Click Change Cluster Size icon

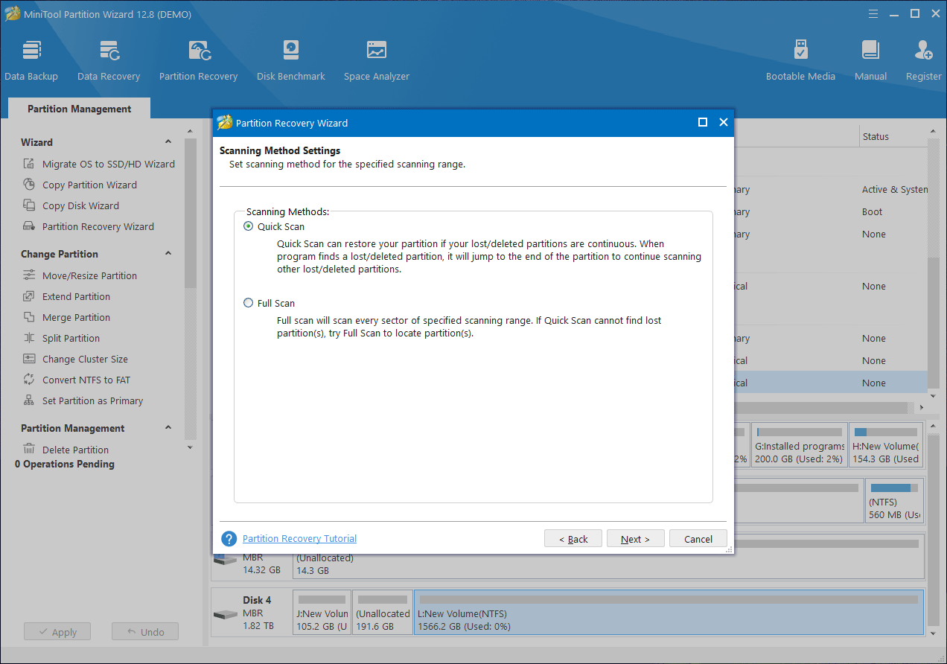[x=29, y=359]
